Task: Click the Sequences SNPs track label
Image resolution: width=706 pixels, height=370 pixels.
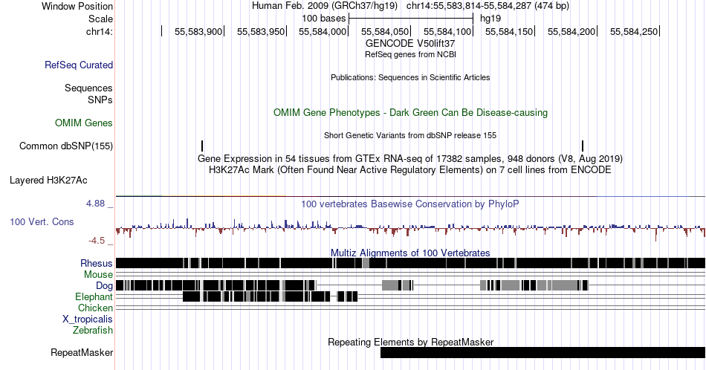Action: 88,94
